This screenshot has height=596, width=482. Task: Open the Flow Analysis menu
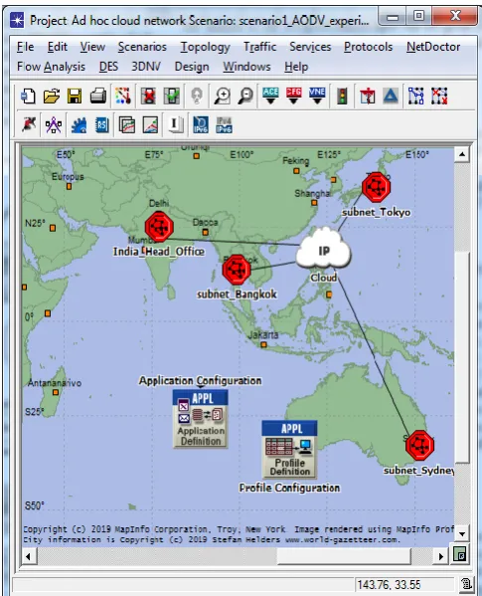51,67
